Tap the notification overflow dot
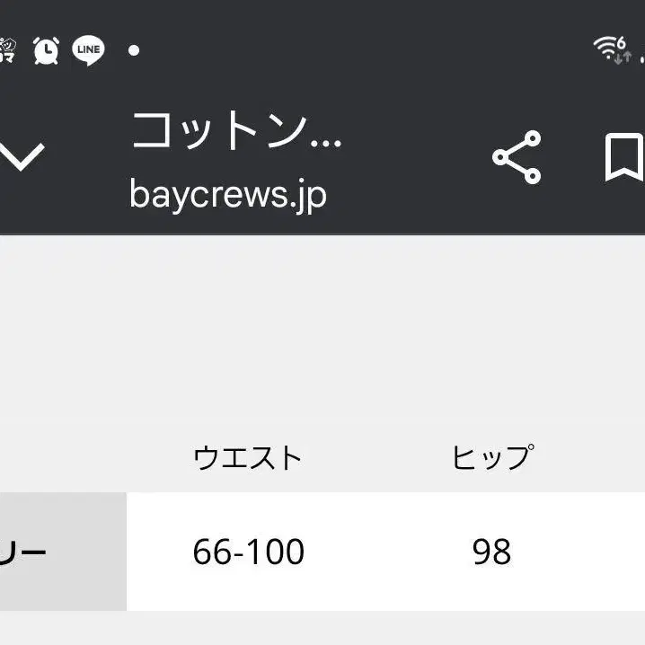The width and height of the screenshot is (645, 645). pos(134,50)
